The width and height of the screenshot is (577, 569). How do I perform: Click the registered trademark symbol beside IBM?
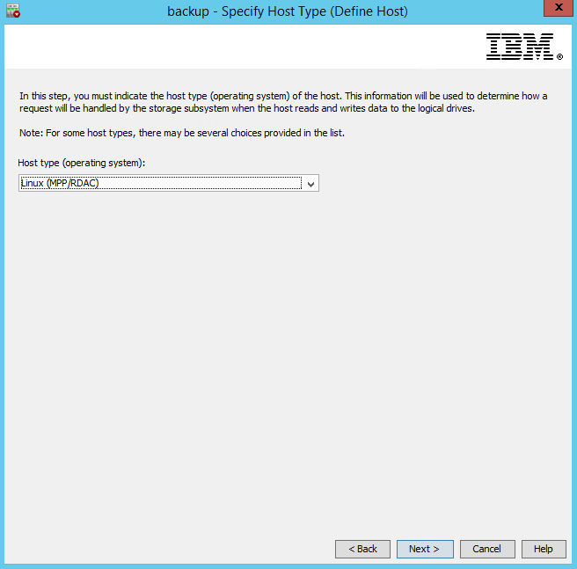point(559,56)
